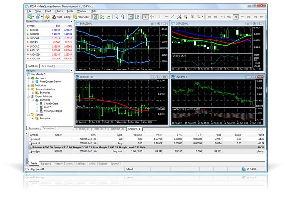Image resolution: width=289 pixels, height=197 pixels.
Task: Click the ChartInChart expert advisor icon
Action: point(41,104)
